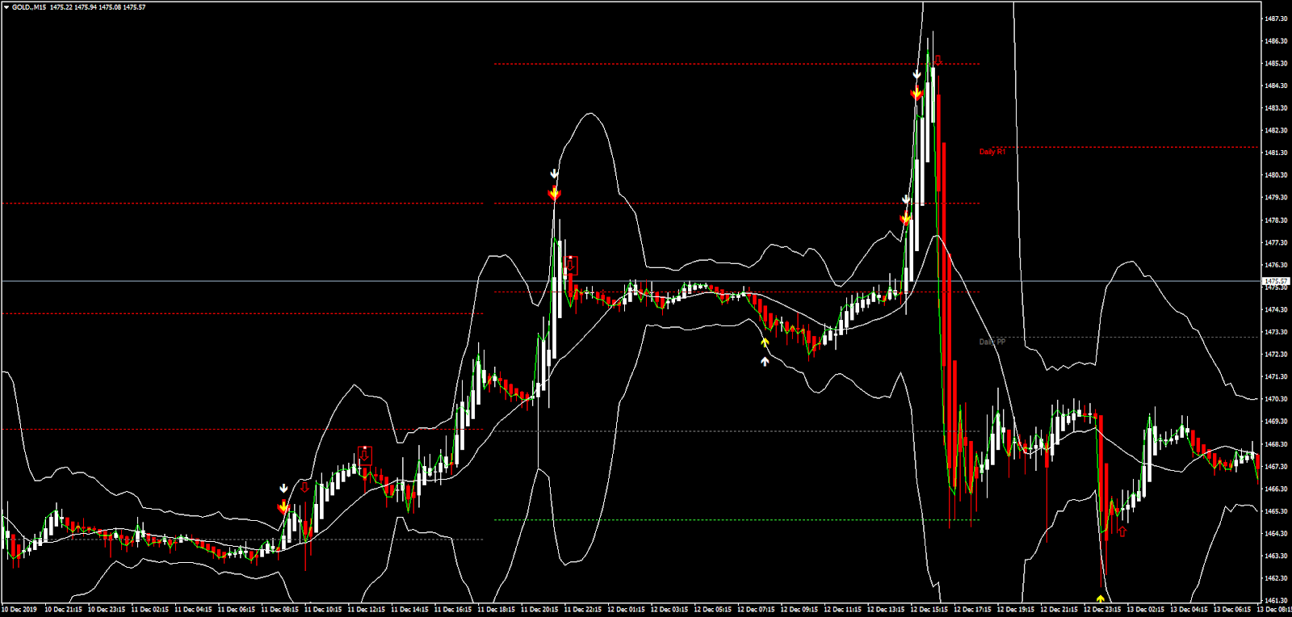Click the 11 Dec 18:15 time axis label
1292x617 pixels.
coord(496,610)
